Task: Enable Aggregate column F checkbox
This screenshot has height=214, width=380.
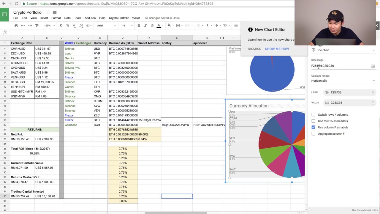Action: (x=313, y=134)
